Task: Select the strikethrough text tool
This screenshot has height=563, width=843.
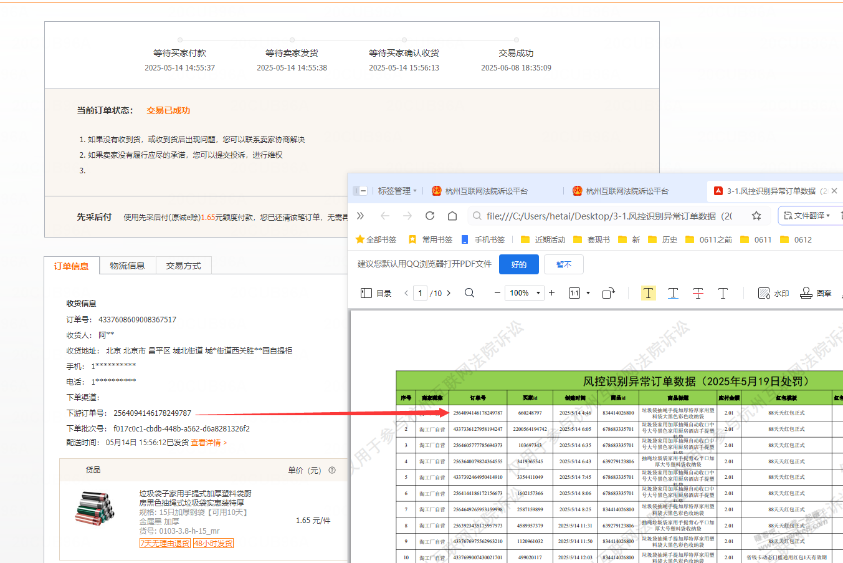Action: [x=698, y=293]
